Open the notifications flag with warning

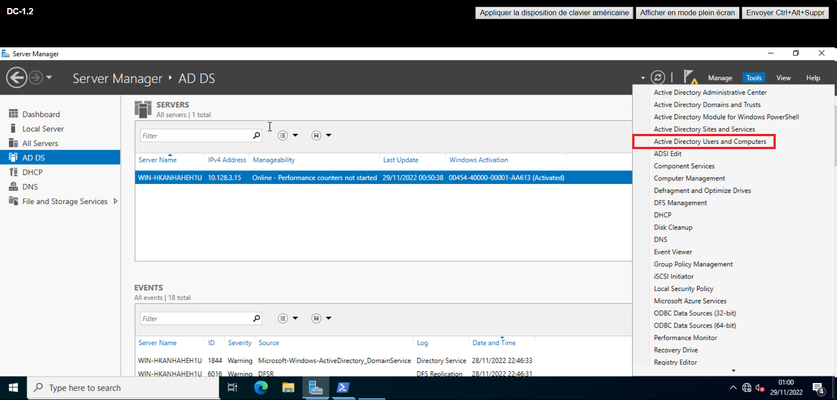690,77
